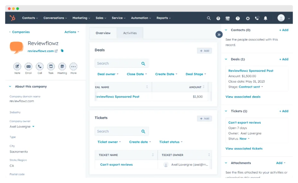Open external link icon next to reviewflowz.com
The image size is (298, 183).
point(56,51)
